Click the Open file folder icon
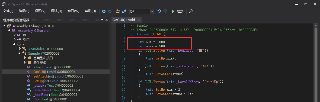 pos(118,12)
